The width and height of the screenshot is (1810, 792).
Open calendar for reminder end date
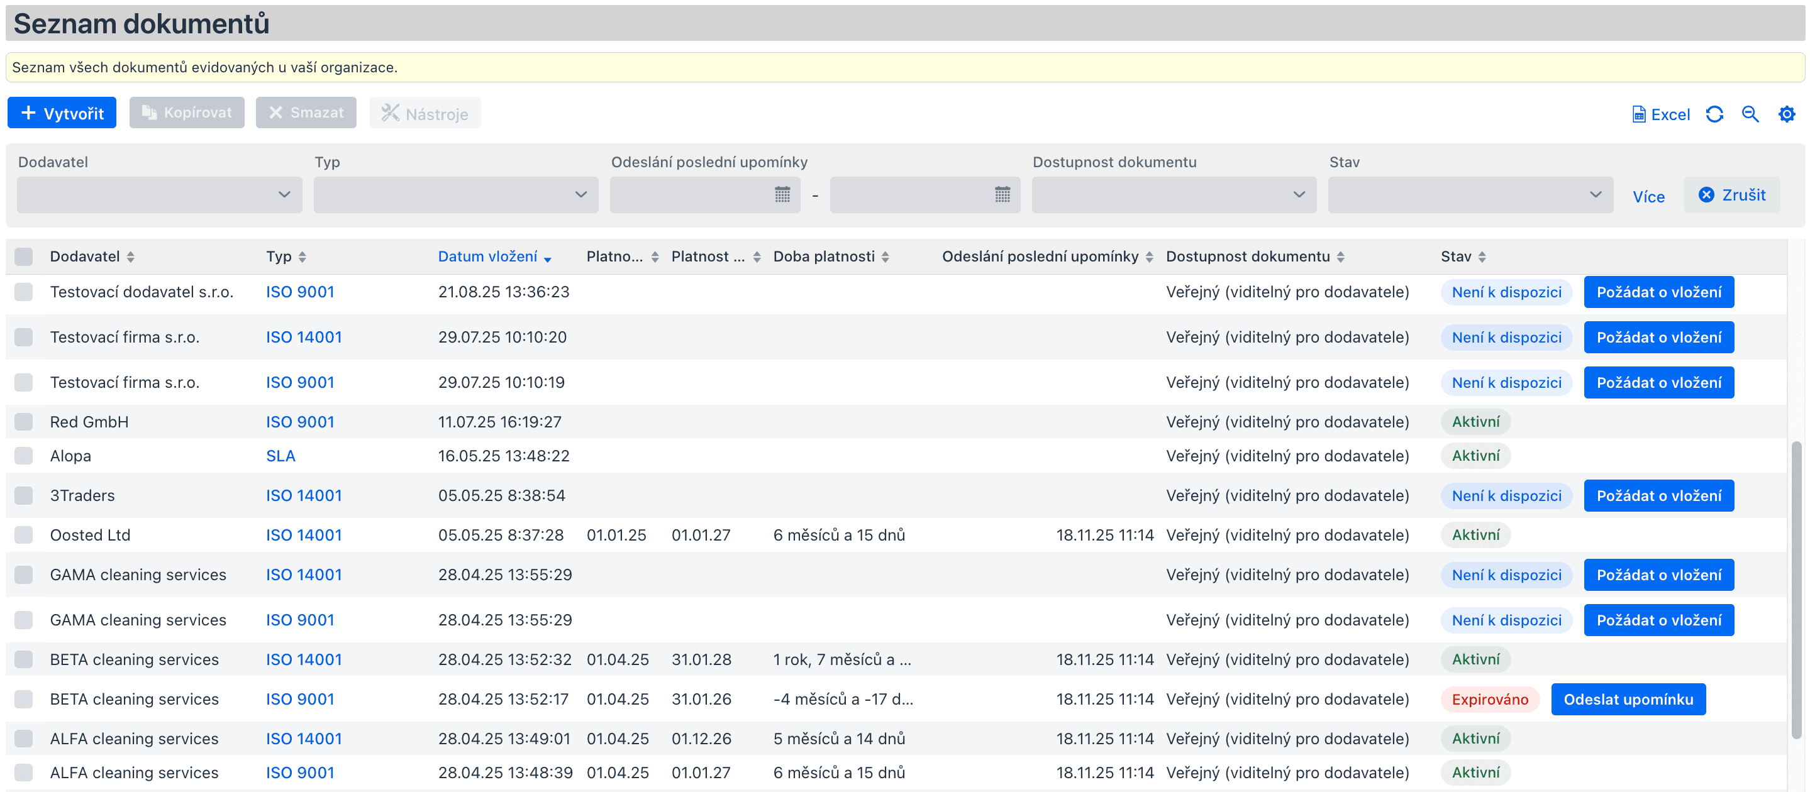pos(1002,194)
